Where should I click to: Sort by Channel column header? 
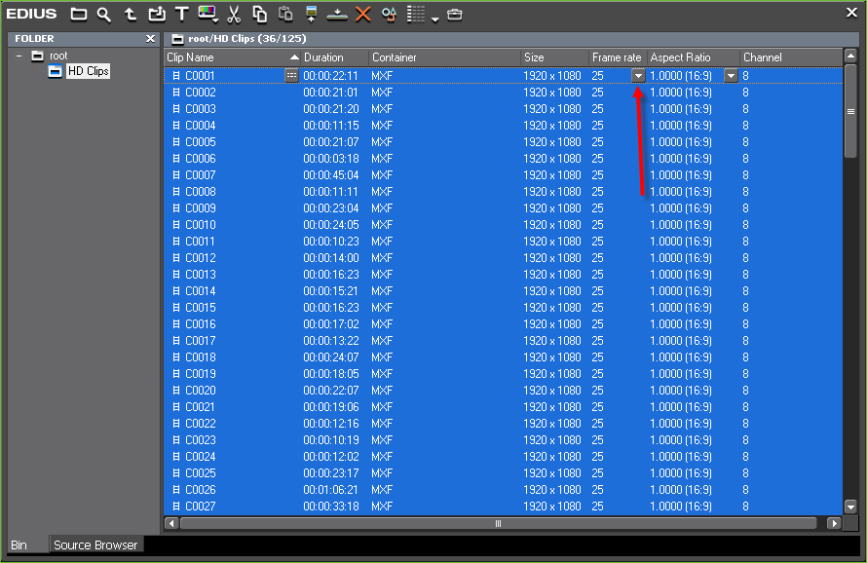coord(791,57)
